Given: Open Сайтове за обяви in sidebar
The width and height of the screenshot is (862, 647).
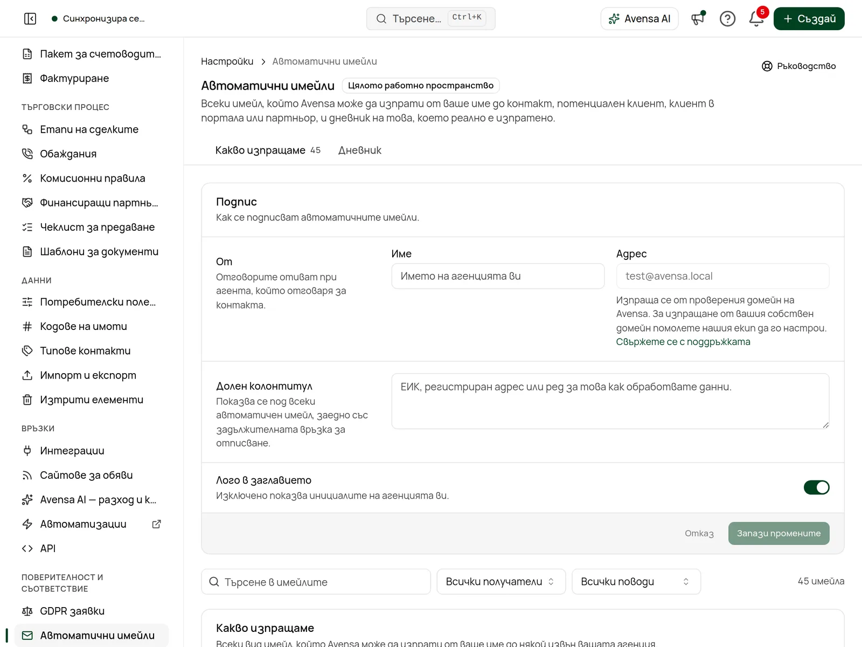Looking at the screenshot, I should (x=92, y=476).
